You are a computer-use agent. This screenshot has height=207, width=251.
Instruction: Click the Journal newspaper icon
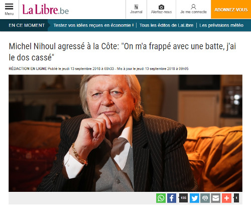(x=136, y=7)
